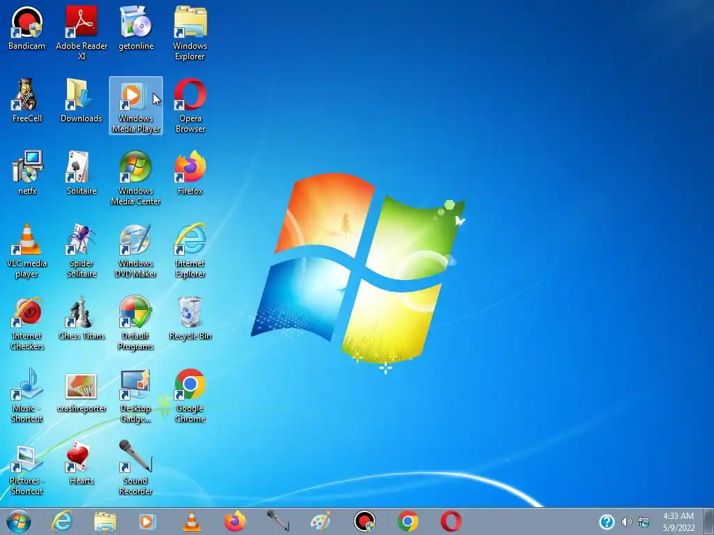Select the Music - Shortcut icon
The height and width of the screenshot is (535, 714).
(27, 395)
